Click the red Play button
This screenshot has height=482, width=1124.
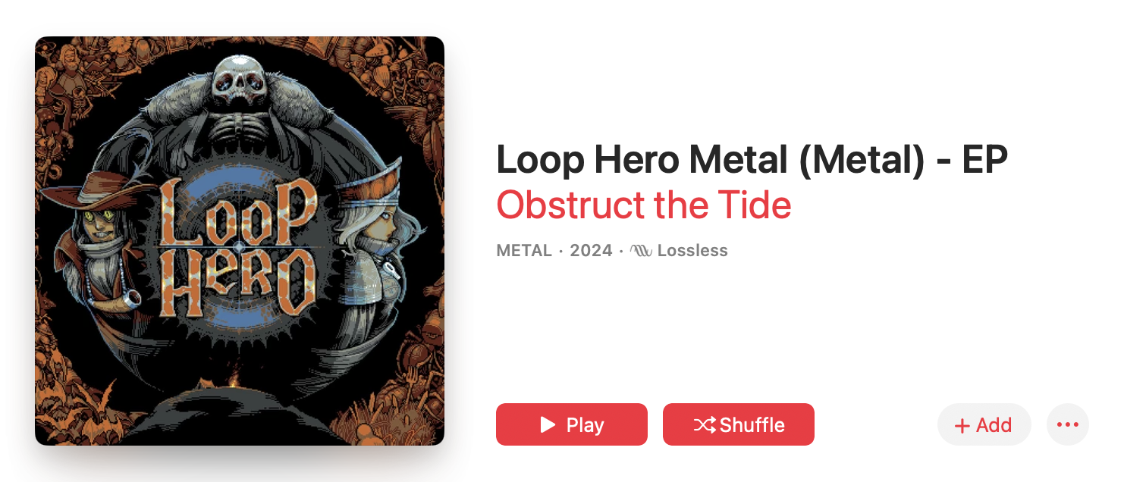[571, 424]
